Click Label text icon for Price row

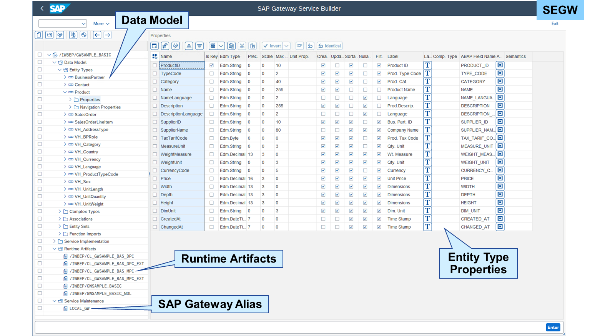coord(427,179)
